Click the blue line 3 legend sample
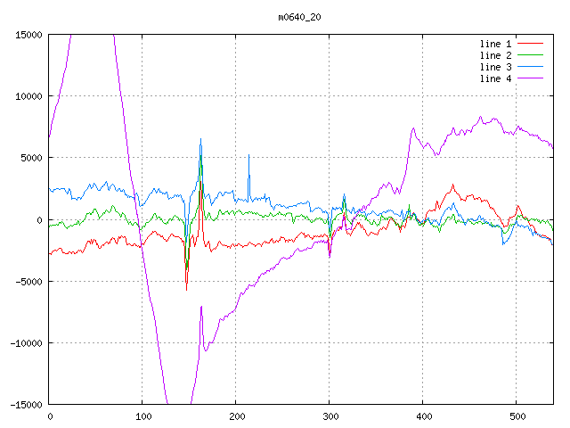The image size is (570, 428). tap(531, 67)
